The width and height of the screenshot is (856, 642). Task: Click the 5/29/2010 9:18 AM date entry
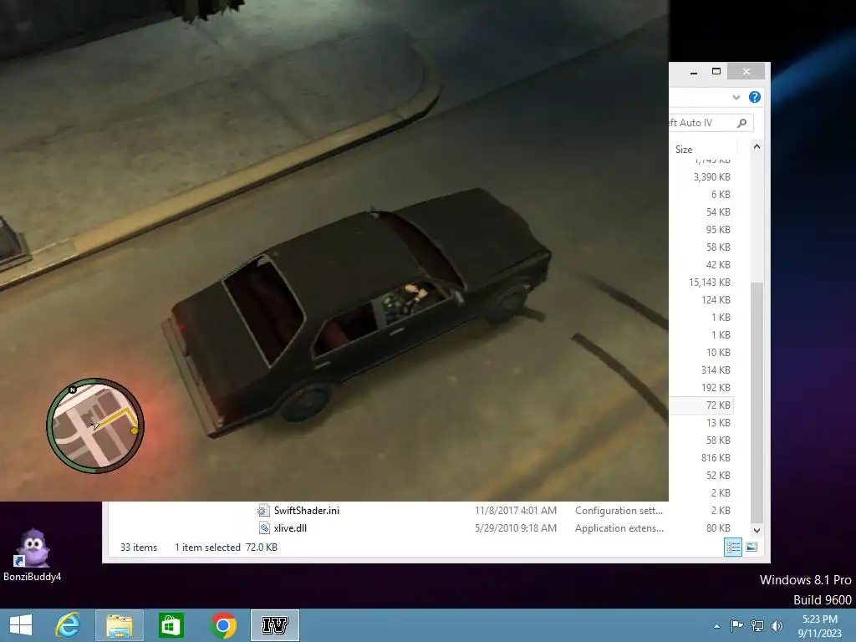[515, 528]
